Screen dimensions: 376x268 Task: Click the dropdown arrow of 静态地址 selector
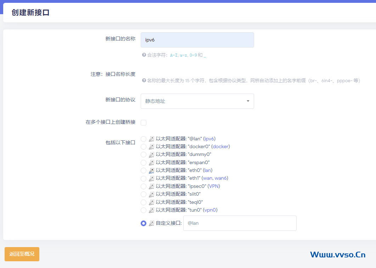248,101
